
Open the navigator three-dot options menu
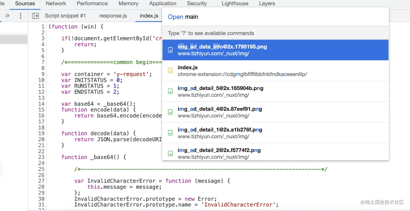click(21, 16)
